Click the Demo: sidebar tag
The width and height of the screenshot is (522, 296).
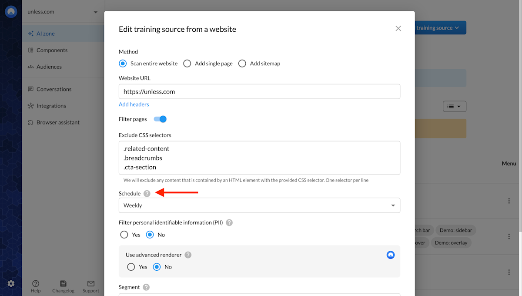pos(455,230)
